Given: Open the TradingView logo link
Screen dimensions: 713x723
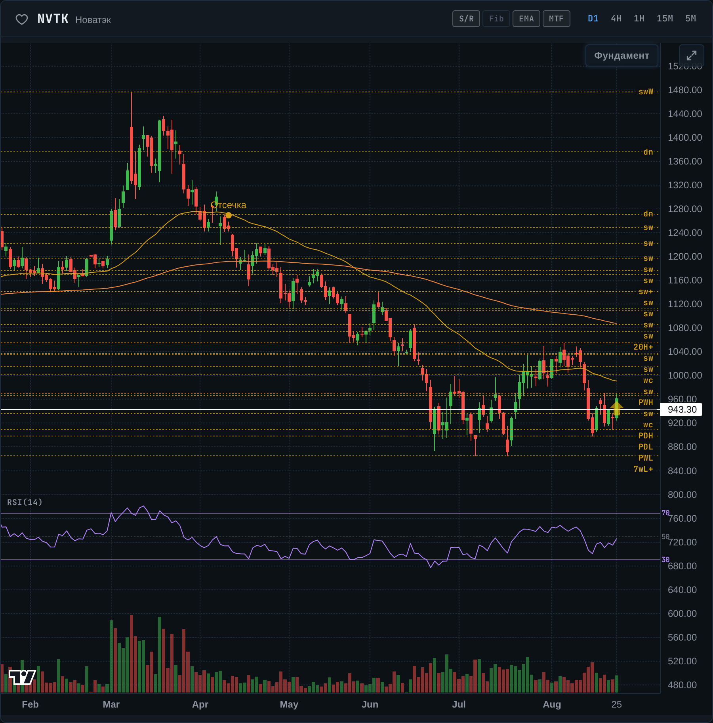Looking at the screenshot, I should (22, 677).
